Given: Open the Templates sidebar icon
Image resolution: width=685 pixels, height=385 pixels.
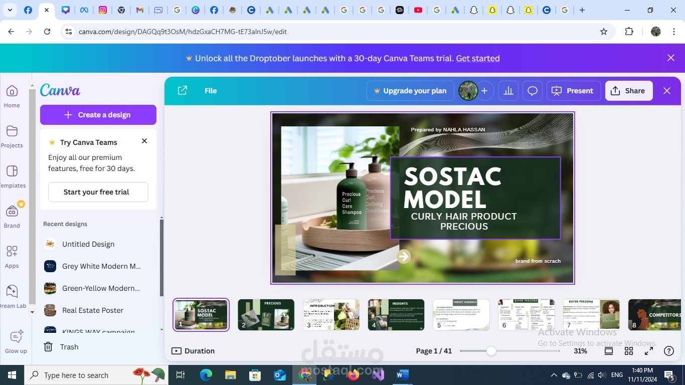Looking at the screenshot, I should coord(12,171).
